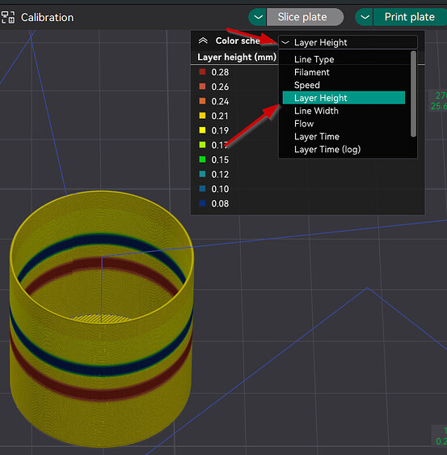The width and height of the screenshot is (447, 455).
Task: Click the 0.28 layer height swatch
Action: (202, 72)
